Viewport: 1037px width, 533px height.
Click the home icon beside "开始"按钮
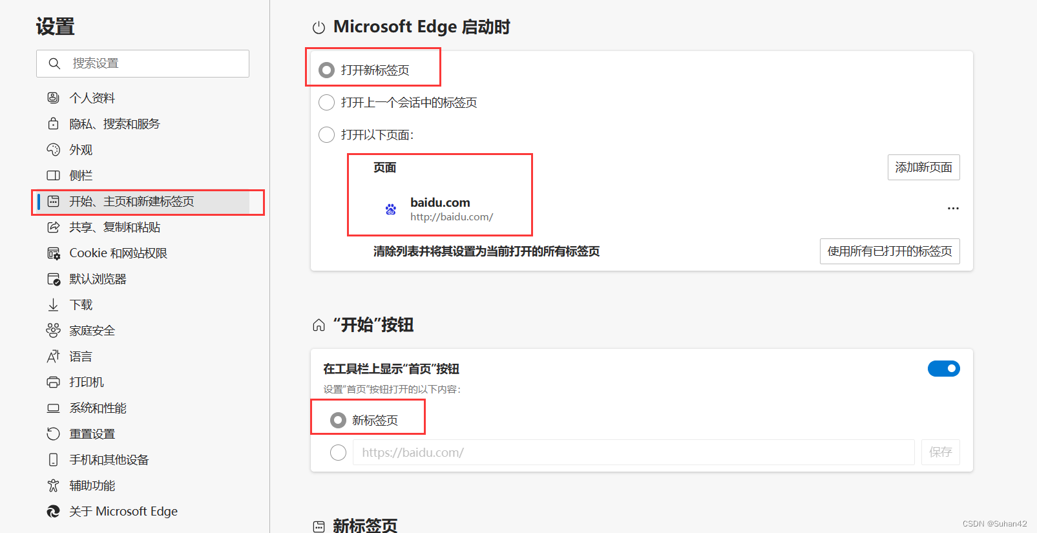(319, 325)
